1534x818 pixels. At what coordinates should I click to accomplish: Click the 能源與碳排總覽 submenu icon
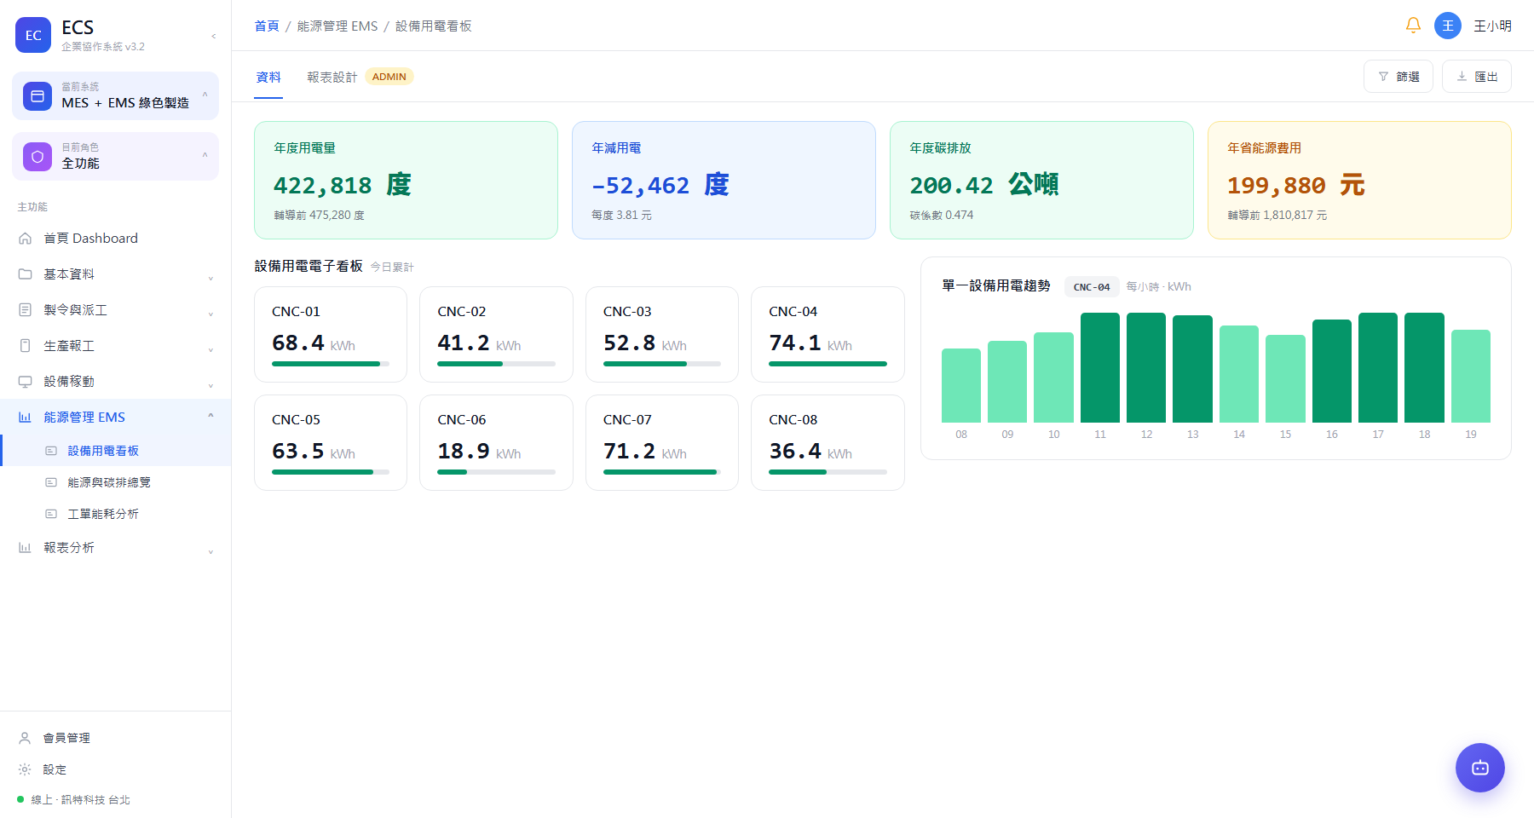point(51,482)
